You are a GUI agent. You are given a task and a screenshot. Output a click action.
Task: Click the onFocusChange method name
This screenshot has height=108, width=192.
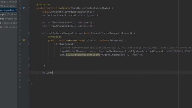pos(75,40)
